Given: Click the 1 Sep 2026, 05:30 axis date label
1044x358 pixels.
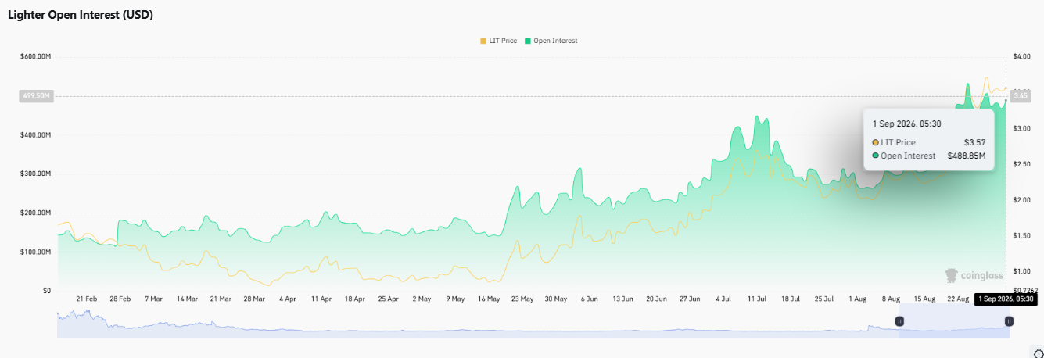Looking at the screenshot, I should tap(1006, 299).
